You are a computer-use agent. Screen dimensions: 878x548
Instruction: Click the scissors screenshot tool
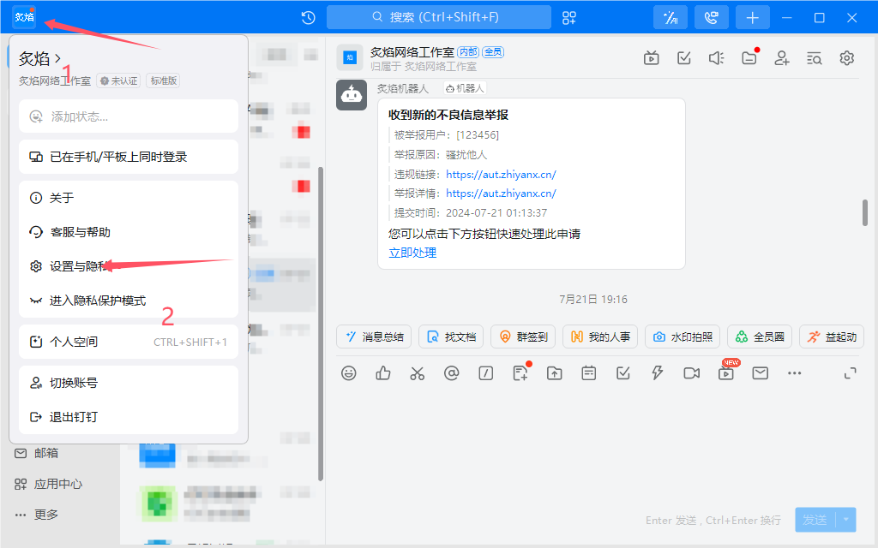pyautogui.click(x=418, y=373)
